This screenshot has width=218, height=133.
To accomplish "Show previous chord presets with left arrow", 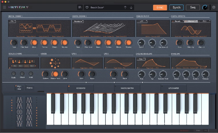I will [12, 66].
